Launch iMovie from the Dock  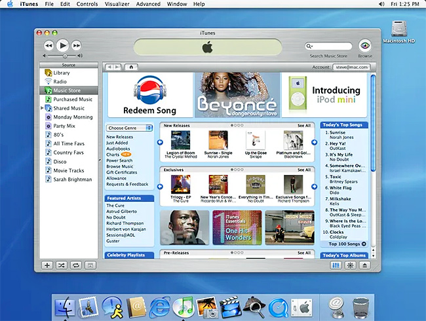(x=231, y=307)
